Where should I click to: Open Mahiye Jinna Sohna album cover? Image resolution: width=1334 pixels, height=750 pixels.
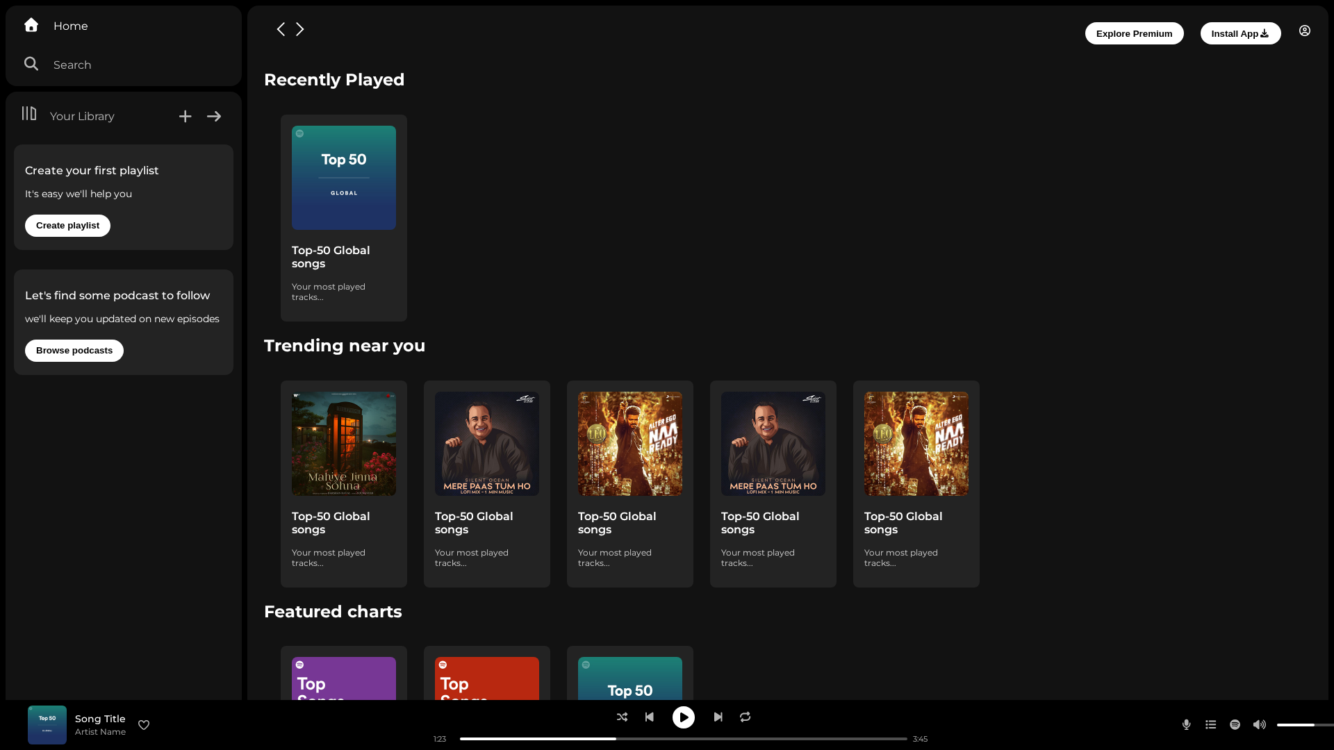click(344, 444)
